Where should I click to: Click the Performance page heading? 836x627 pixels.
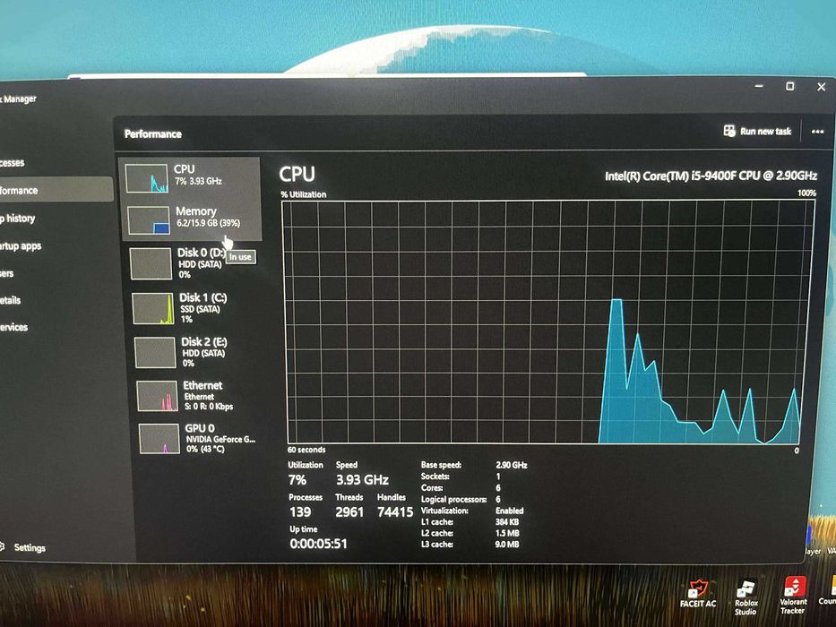tap(153, 133)
